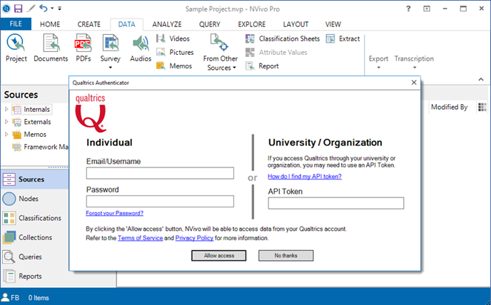This screenshot has width=491, height=305.
Task: Open the Survey dropdown
Action: click(111, 58)
